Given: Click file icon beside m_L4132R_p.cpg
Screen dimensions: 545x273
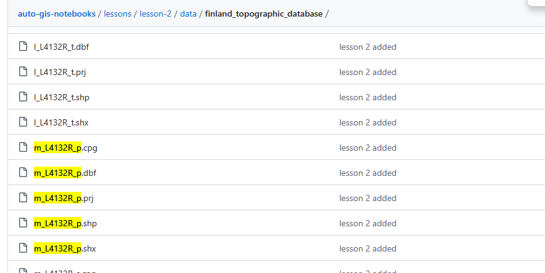Looking at the screenshot, I should pos(23,148).
